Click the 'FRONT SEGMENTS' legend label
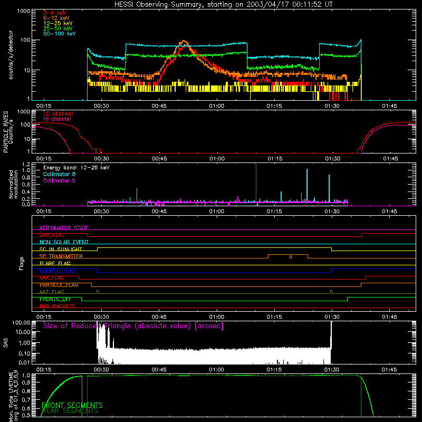422x422 pixels. tap(72, 405)
